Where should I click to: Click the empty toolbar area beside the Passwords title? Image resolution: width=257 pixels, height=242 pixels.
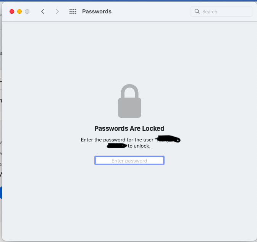click(x=153, y=11)
